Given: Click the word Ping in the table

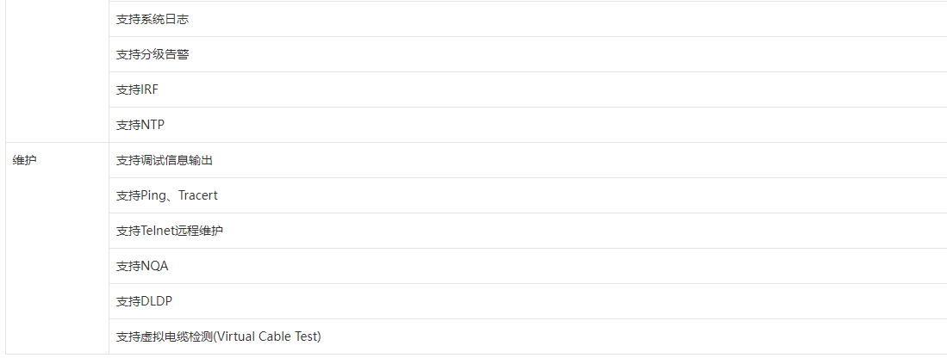Looking at the screenshot, I should click(x=153, y=196).
